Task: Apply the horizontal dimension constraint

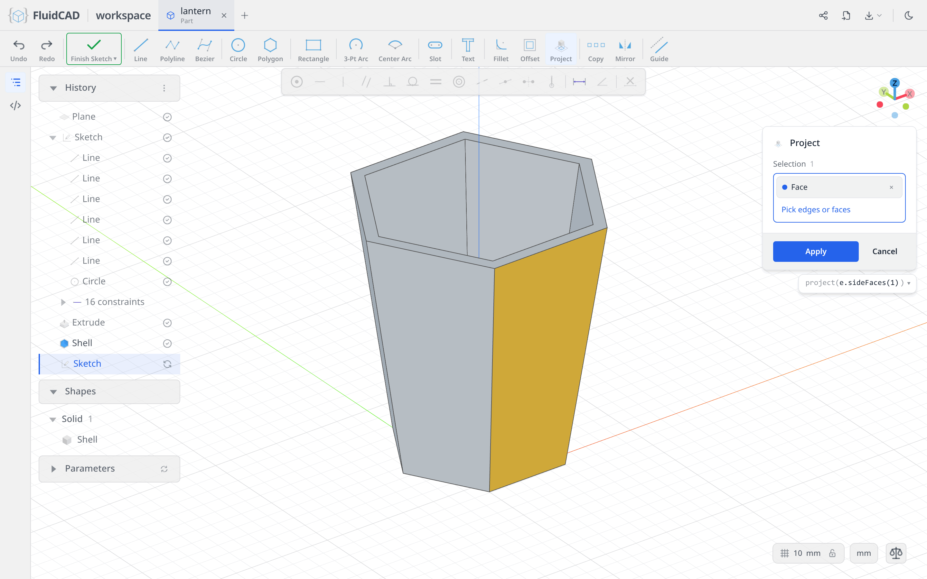Action: click(x=579, y=82)
